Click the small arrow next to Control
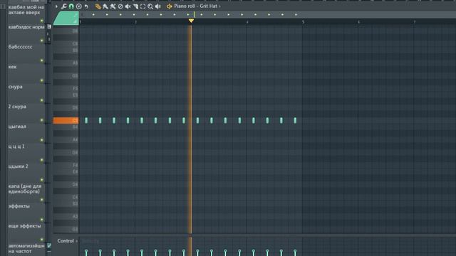 coord(76,241)
